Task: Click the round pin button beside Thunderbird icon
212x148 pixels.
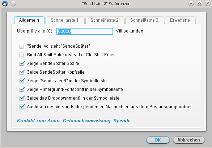Action: (x=13, y=4)
